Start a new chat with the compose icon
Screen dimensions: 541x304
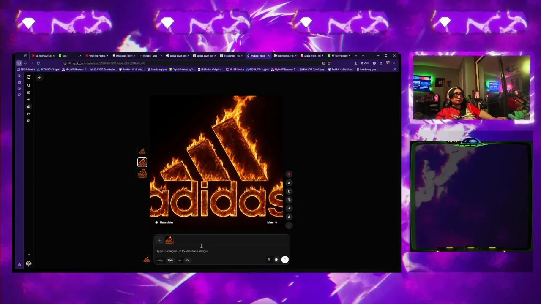coord(29,92)
